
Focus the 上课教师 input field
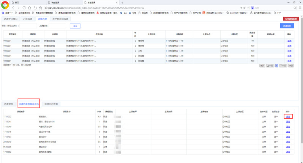[57, 26]
